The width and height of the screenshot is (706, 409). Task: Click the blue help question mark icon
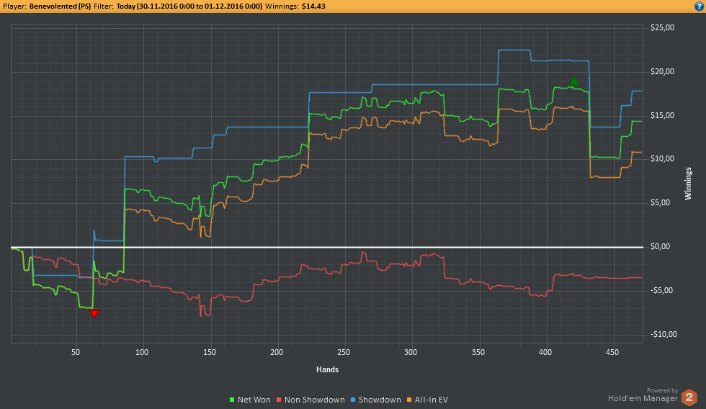(698, 6)
